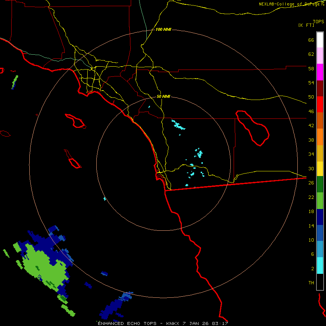Click the legend value '26'
This screenshot has width=326, height=326.
tap(311, 183)
